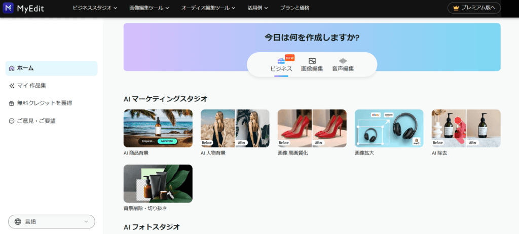Click the globe icon in the 言語 selector
The width and height of the screenshot is (519, 234).
[18, 222]
